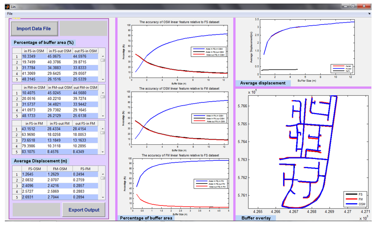
Task: Select cell 0.2857 in displacement table
Action: pos(85,186)
